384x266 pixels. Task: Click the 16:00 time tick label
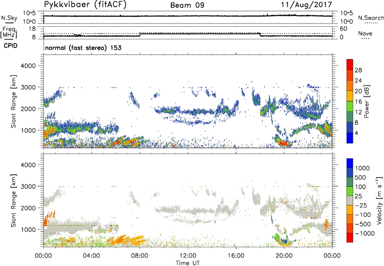236,256
